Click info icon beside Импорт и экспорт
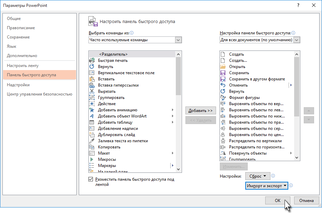The image size is (322, 213). pos(291,185)
